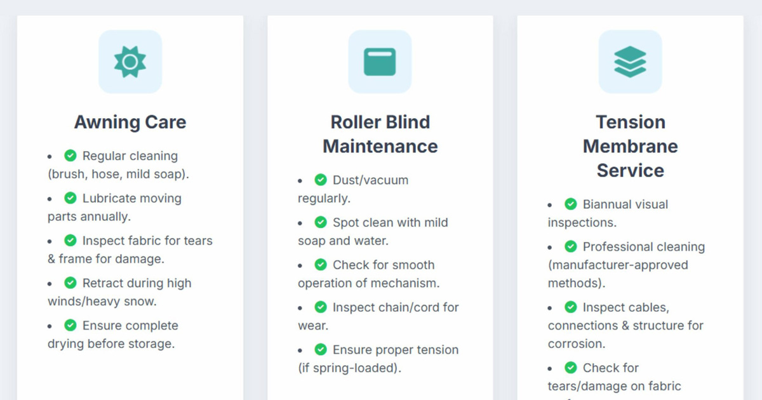
Task: Click the Check for tears/damage on fabric item
Action: tap(615, 377)
